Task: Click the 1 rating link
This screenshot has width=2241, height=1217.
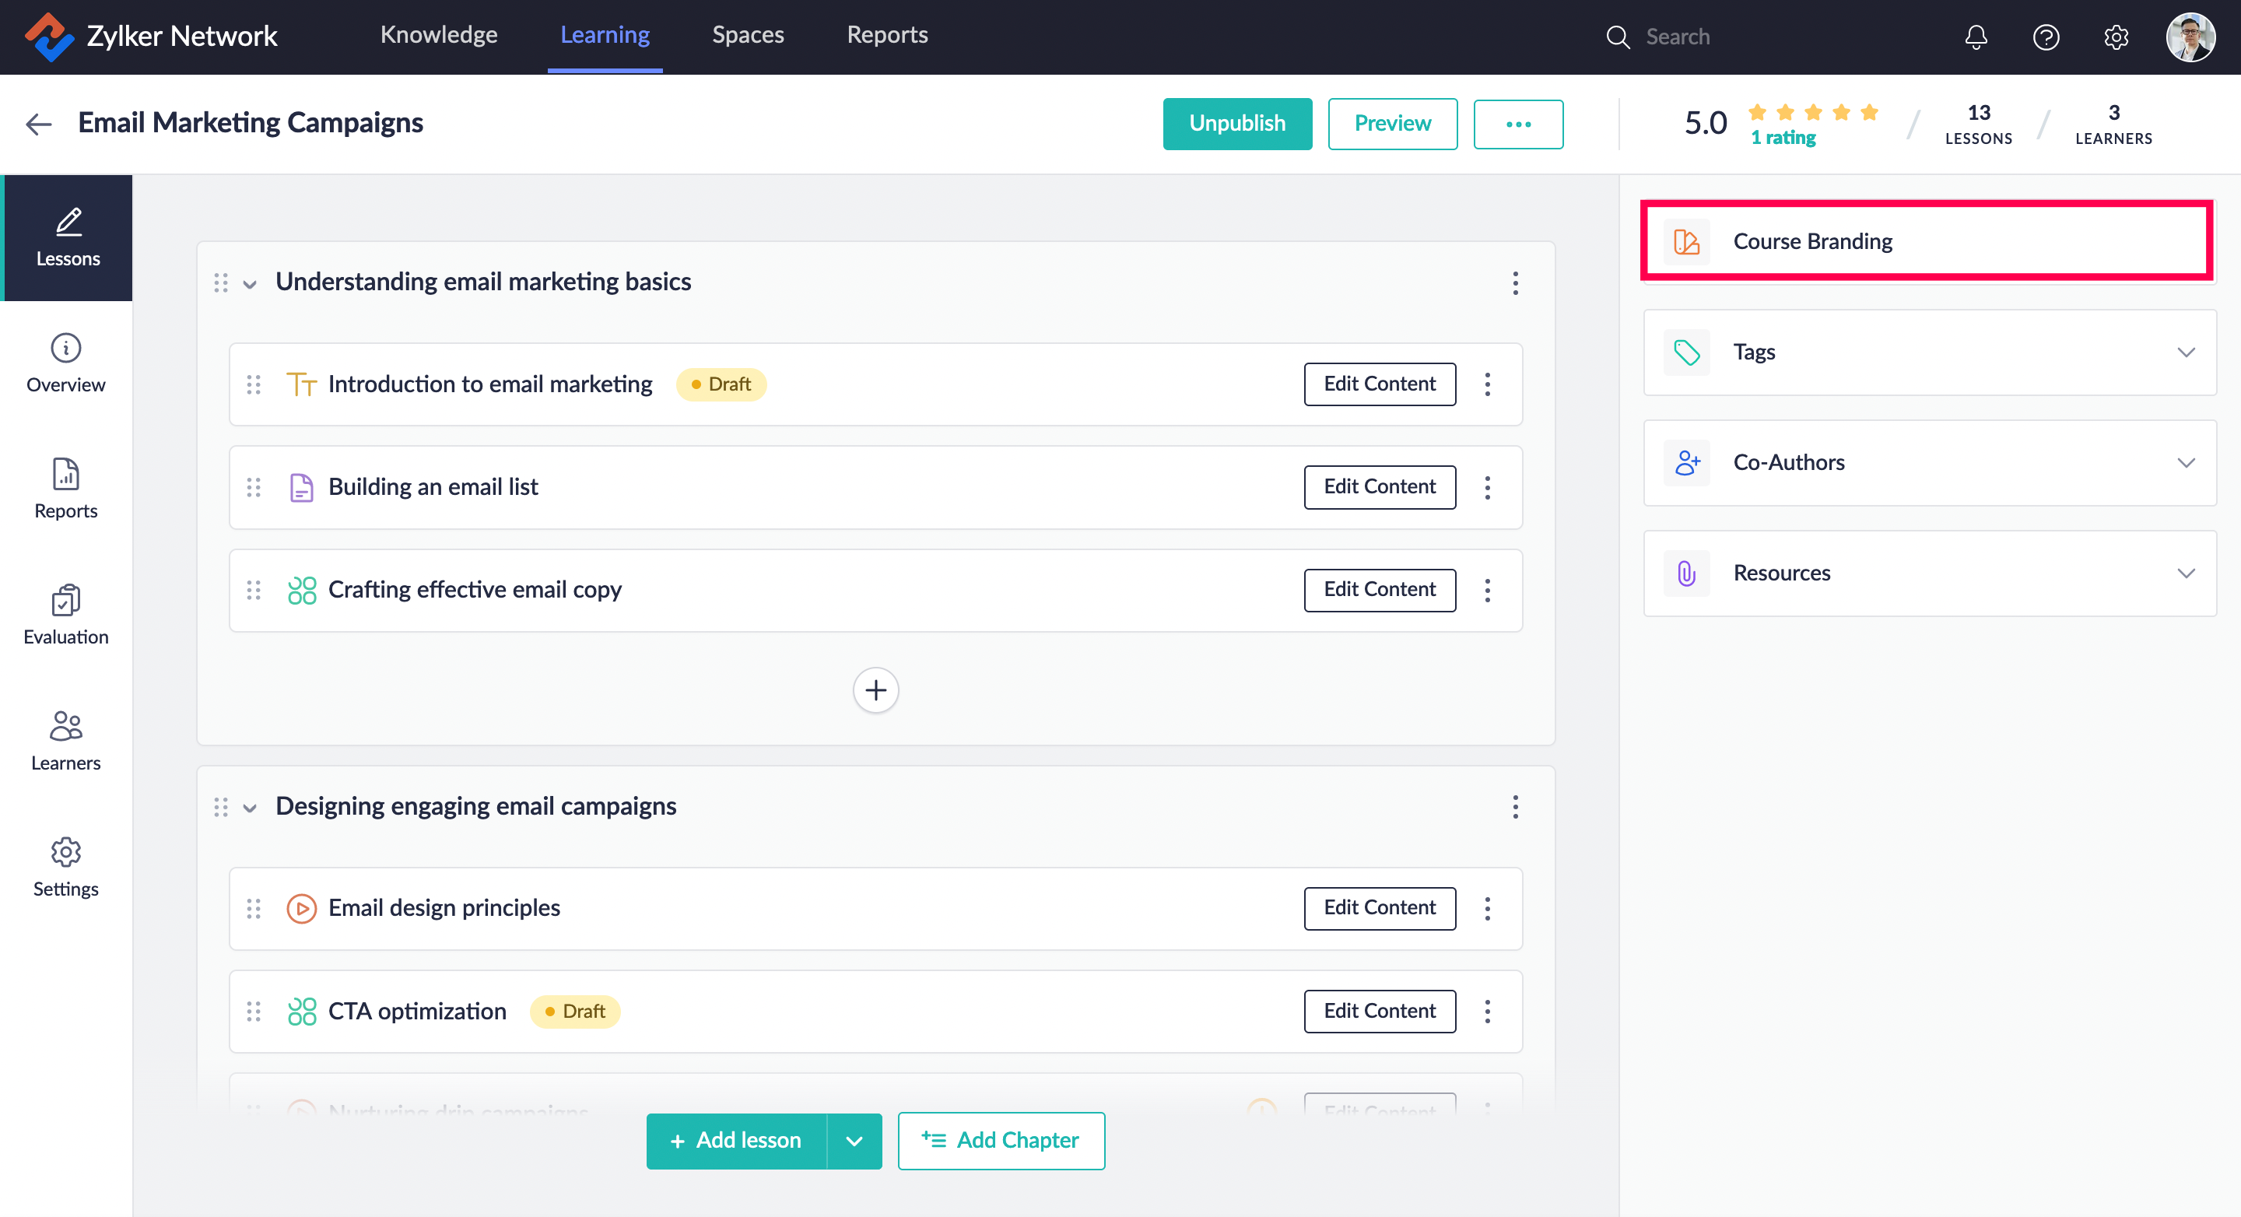Action: [1783, 138]
